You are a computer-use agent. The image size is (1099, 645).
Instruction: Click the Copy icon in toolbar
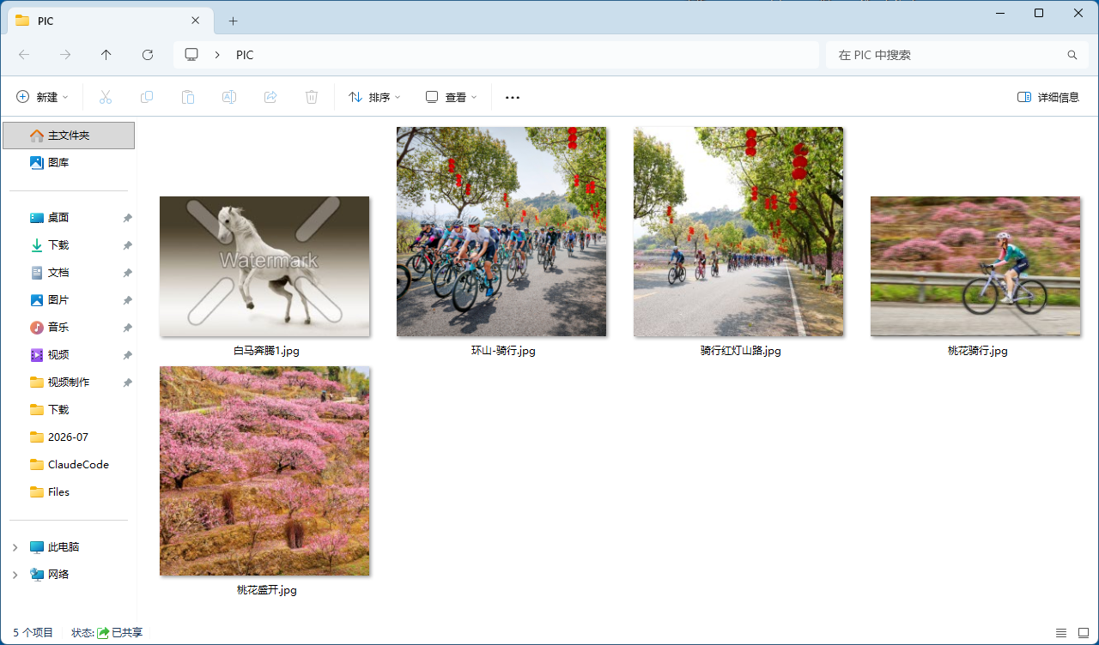coord(147,98)
